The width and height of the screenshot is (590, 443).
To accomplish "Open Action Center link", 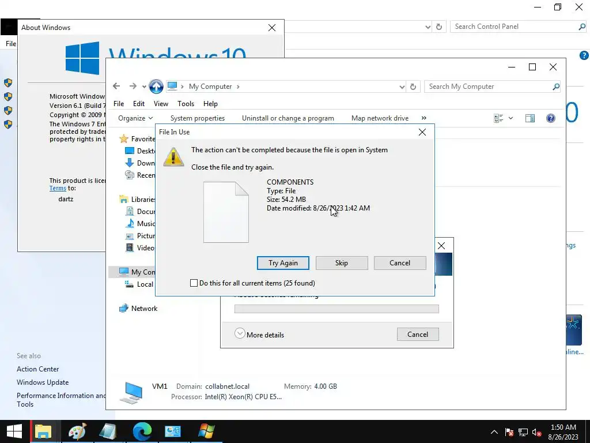I will click(x=37, y=369).
